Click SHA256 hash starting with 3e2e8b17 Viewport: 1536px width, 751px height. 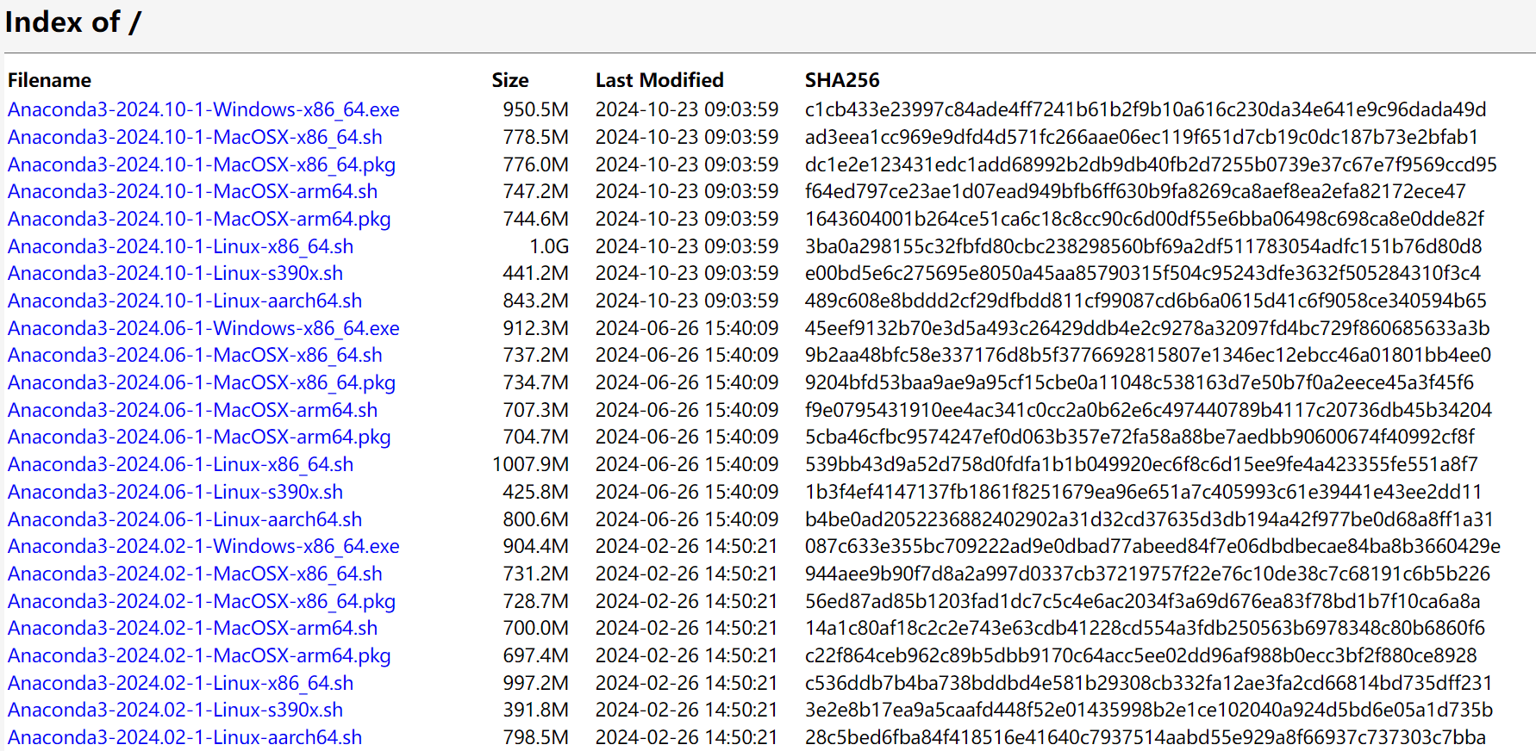click(x=1149, y=710)
